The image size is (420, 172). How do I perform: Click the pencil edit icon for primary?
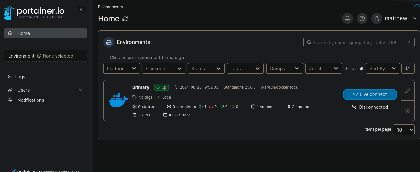[408, 91]
